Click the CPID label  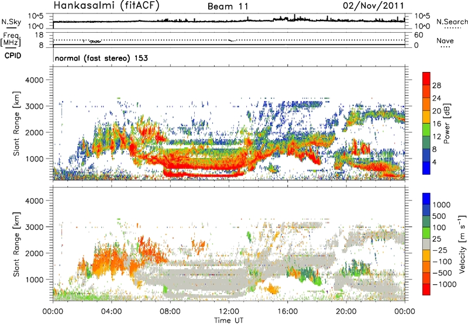13,56
